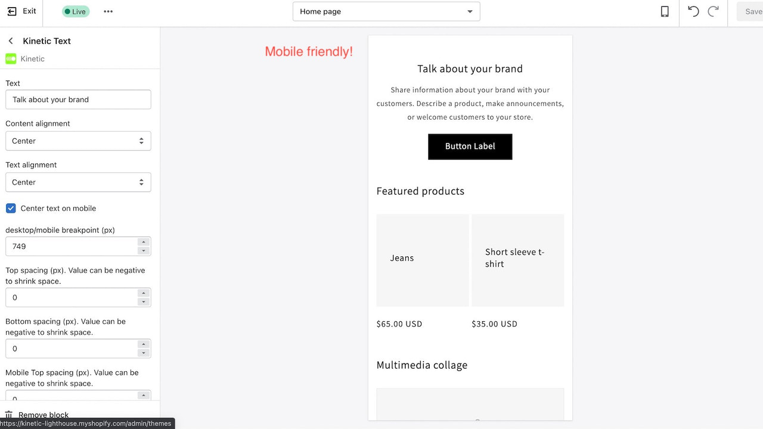Viewport: 763px width, 429px height.
Task: Switch to mobile preview view
Action: point(665,11)
